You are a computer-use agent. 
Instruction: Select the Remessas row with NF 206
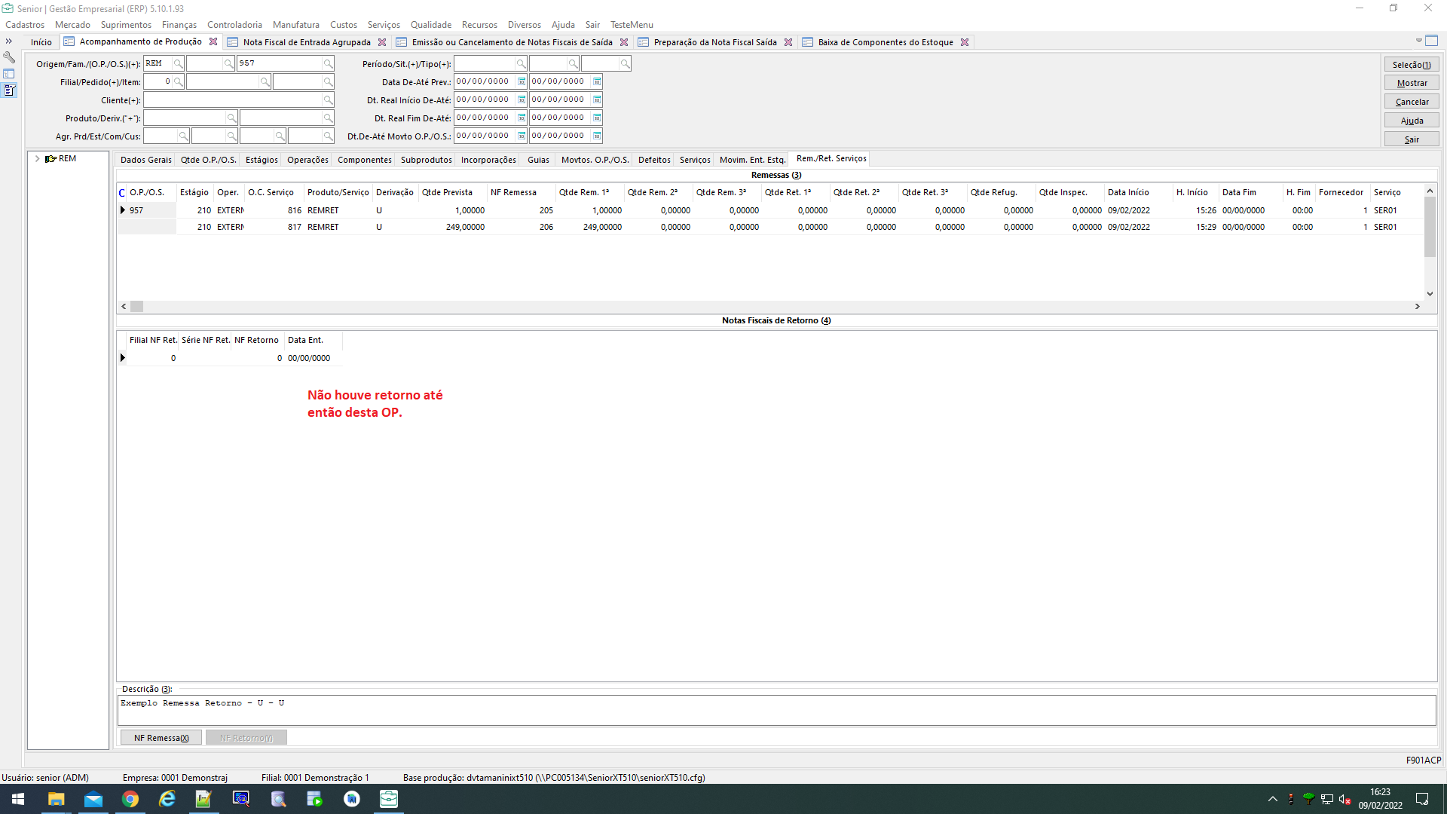pyautogui.click(x=546, y=227)
